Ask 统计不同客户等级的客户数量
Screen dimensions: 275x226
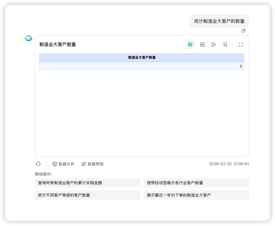(87, 195)
